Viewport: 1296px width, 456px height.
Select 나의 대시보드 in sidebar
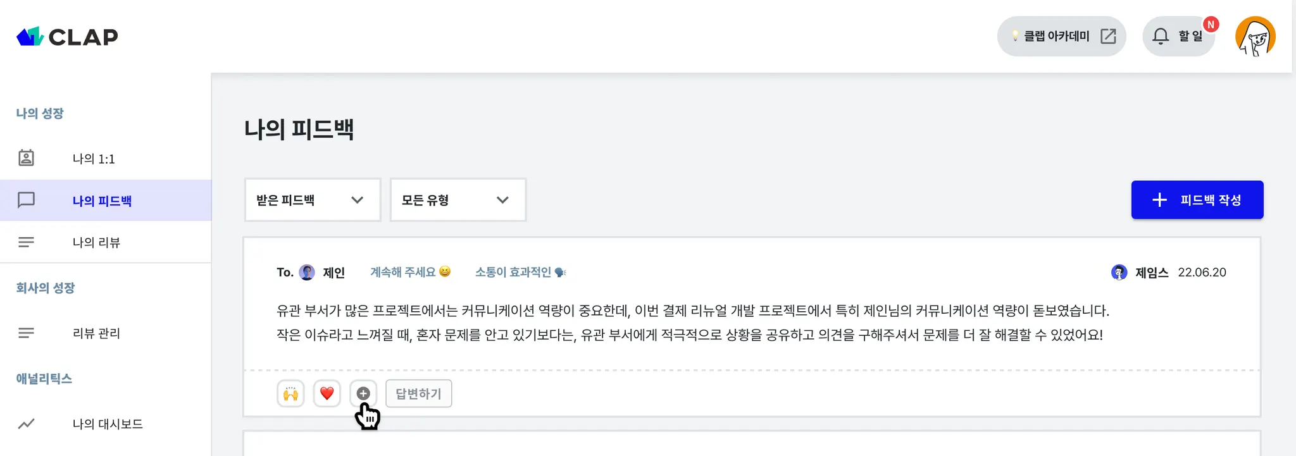[x=108, y=424]
